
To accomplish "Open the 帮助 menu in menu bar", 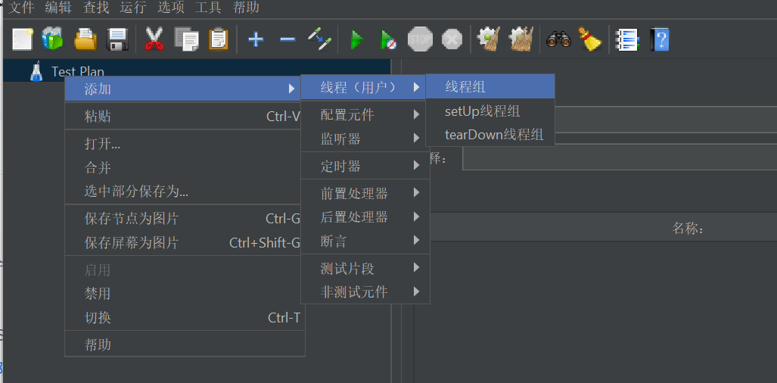I will point(246,8).
